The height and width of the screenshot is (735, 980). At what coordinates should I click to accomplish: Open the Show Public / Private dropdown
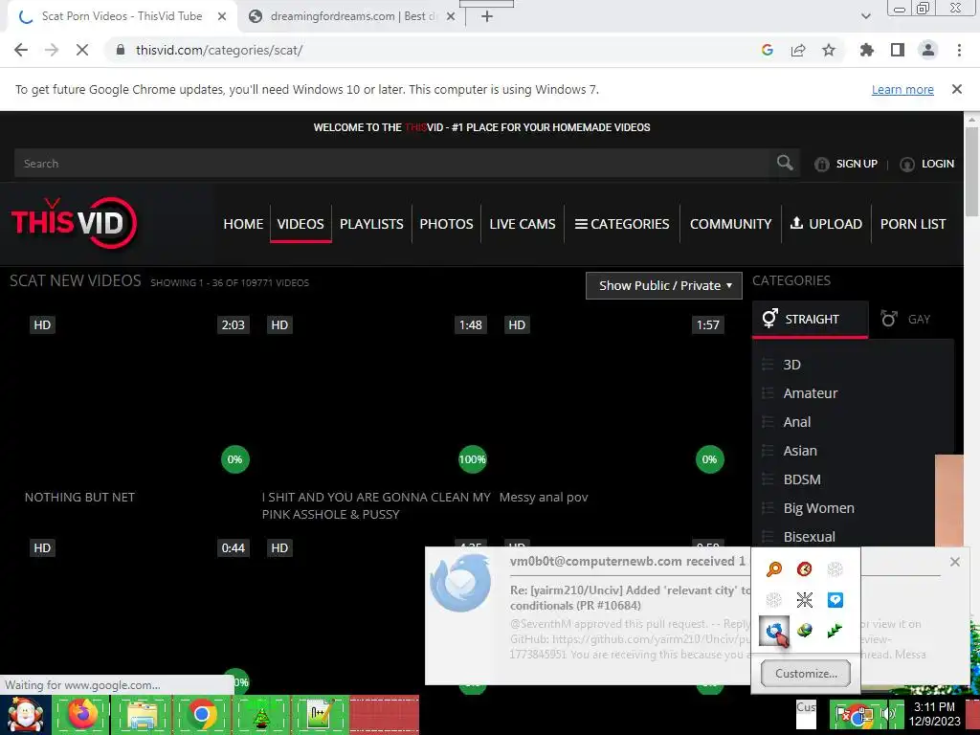click(x=664, y=285)
